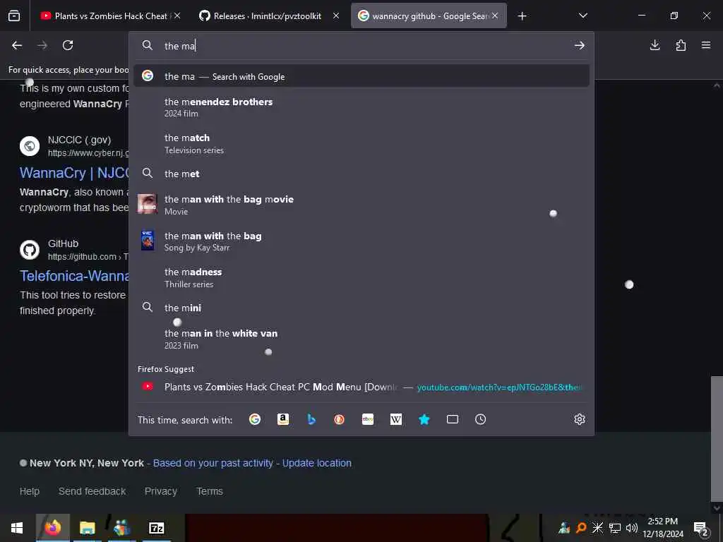Close the Releases pvztoolkit tab
723x542 pixels.
pyautogui.click(x=336, y=16)
